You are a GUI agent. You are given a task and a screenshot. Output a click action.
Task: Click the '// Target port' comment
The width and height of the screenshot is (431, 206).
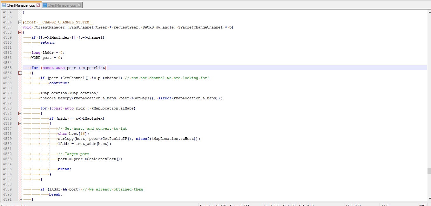[x=74, y=154]
